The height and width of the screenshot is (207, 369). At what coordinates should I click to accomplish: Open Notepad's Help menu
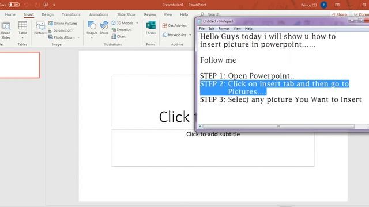pos(248,29)
